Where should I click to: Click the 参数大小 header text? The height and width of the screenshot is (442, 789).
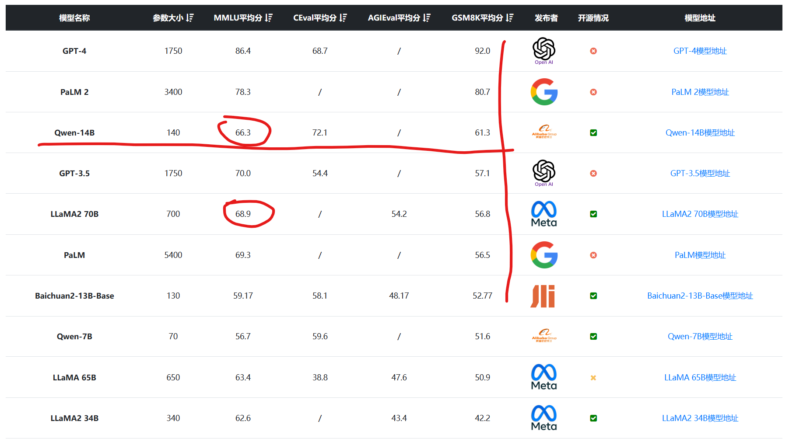coord(168,18)
